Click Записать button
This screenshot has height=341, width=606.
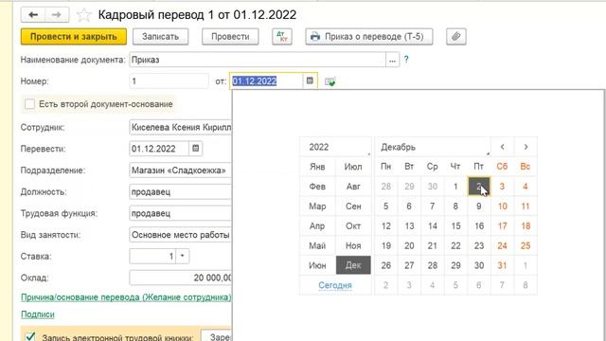(160, 37)
